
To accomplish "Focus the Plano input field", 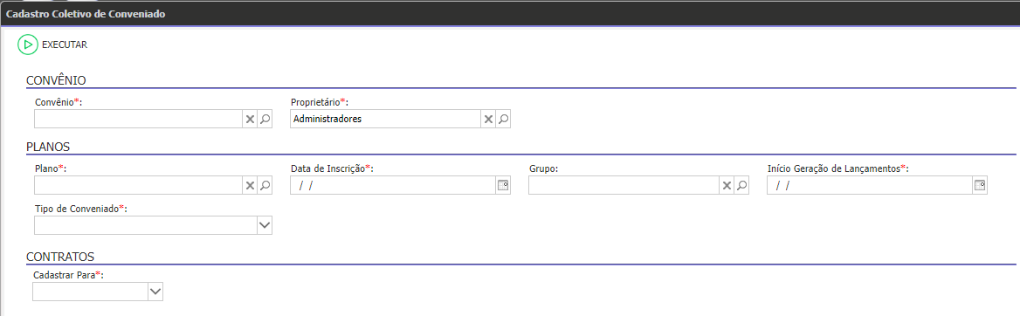I will [x=139, y=185].
